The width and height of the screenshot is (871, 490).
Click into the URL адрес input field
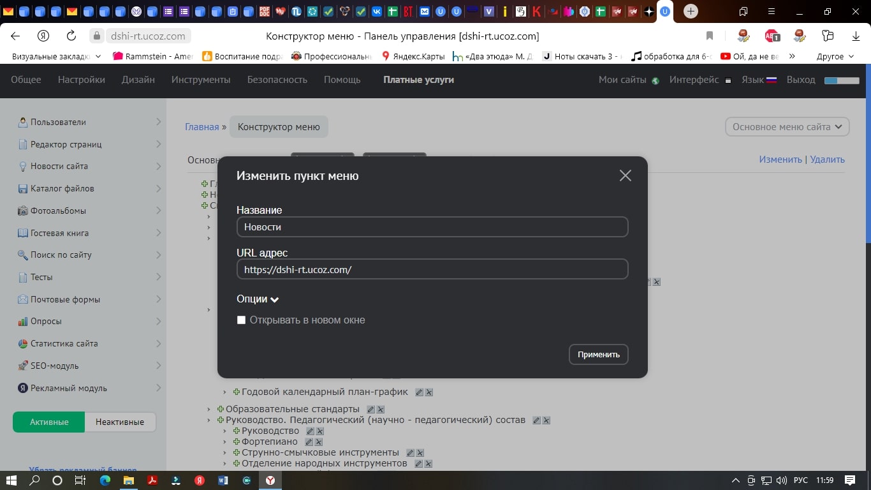[432, 269]
